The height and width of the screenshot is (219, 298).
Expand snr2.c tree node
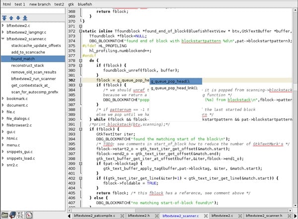point(3,165)
